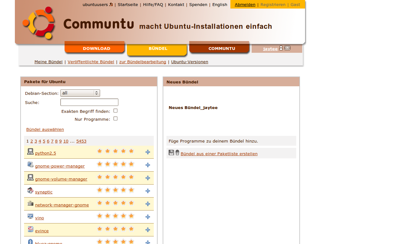Open the Kontakt link
This screenshot has height=244, width=400.
pos(176,4)
